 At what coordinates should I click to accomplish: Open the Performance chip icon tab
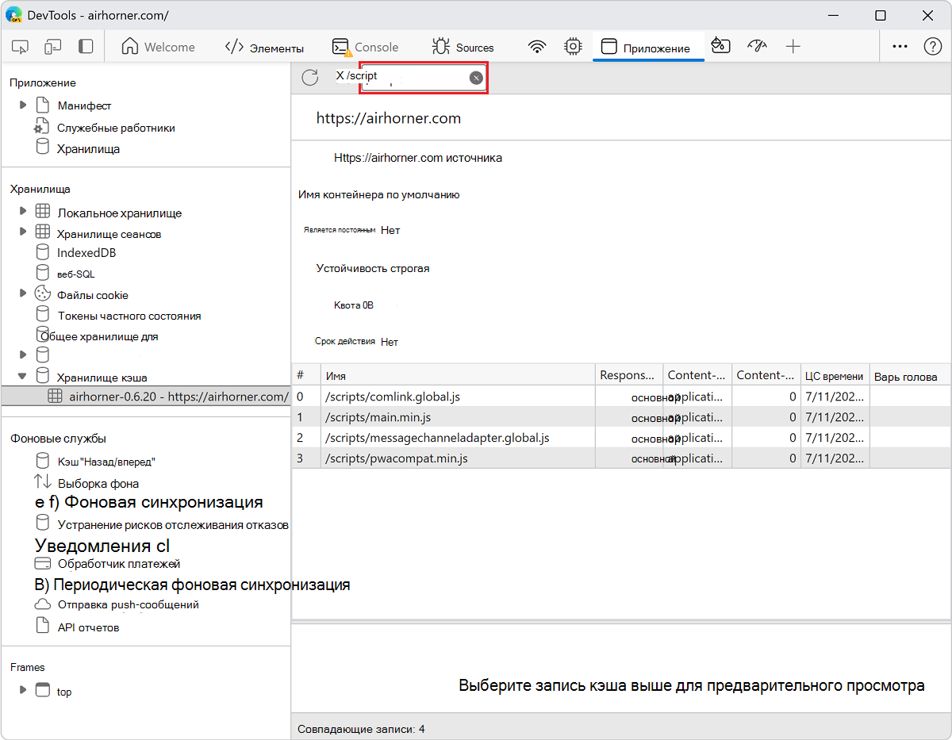pyautogui.click(x=573, y=47)
